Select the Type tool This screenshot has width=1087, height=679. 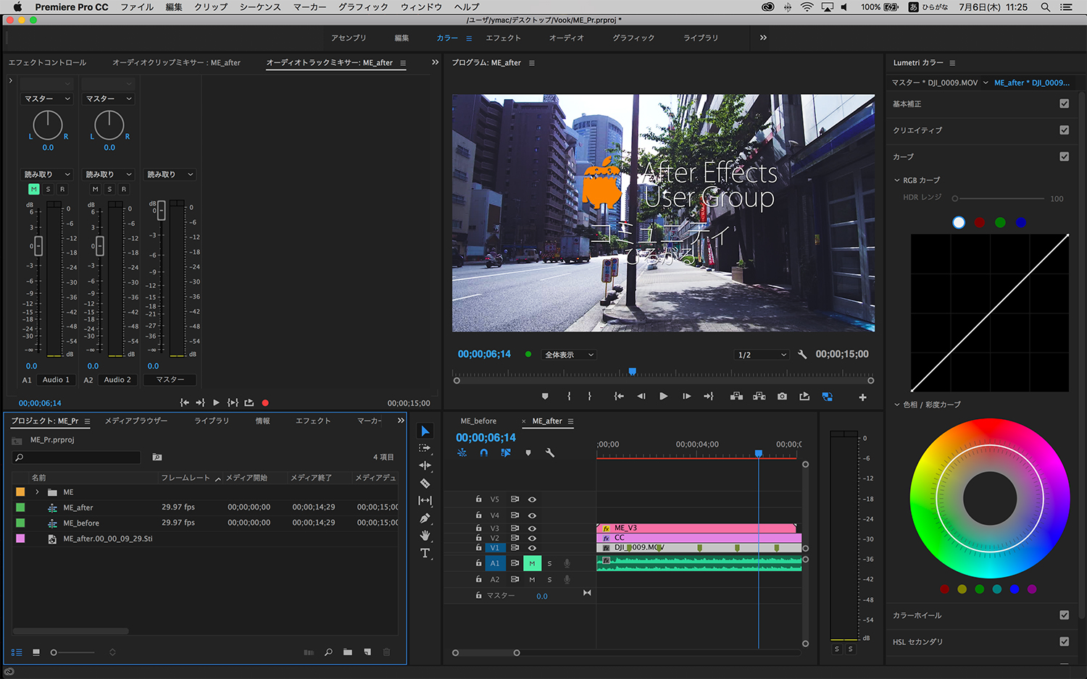425,553
